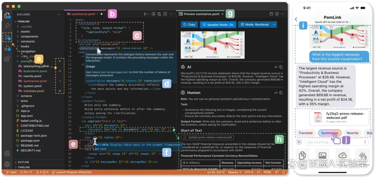
Task: Split the preview editor pane
Action: 277,14
